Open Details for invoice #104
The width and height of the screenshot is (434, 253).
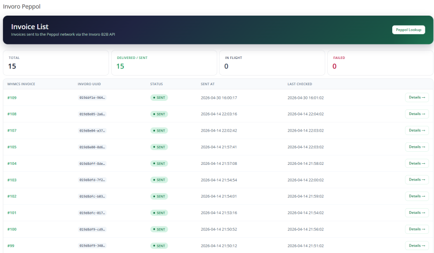click(x=417, y=163)
